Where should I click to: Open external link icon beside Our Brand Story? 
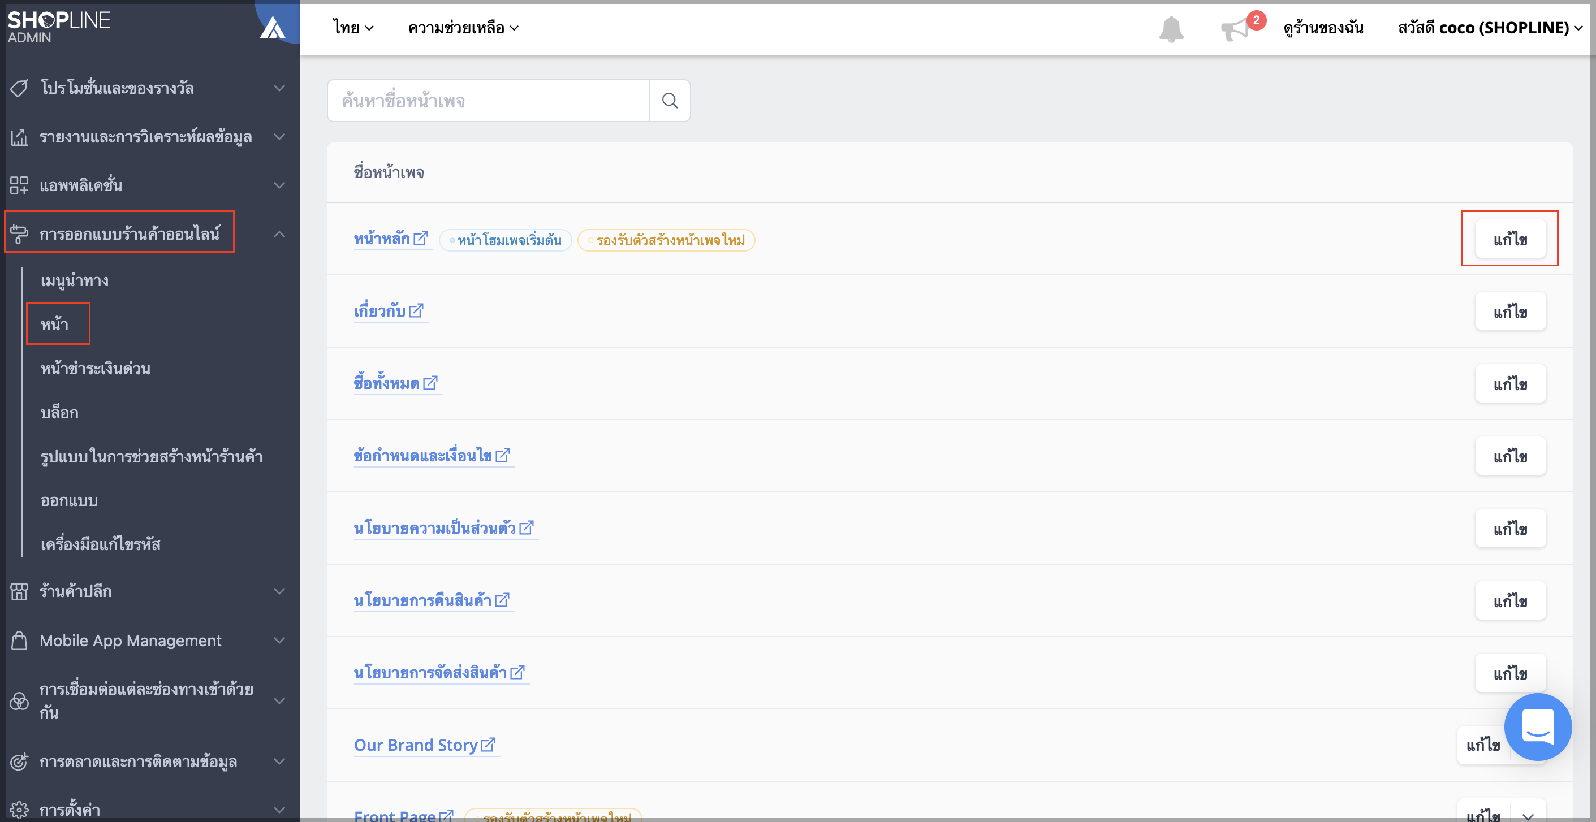tap(488, 745)
